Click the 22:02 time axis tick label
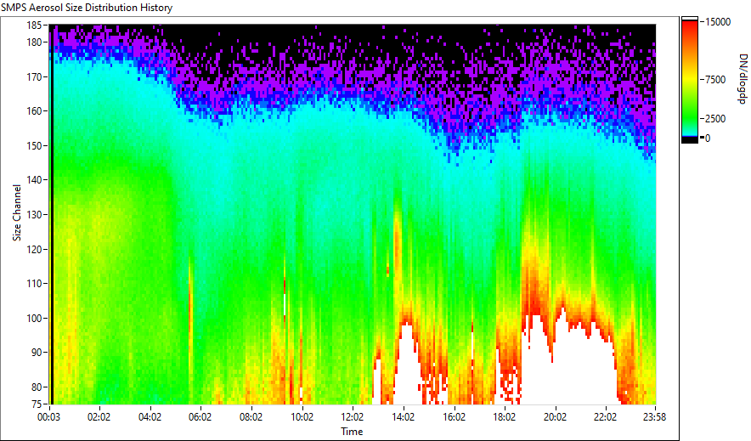 tap(606, 417)
